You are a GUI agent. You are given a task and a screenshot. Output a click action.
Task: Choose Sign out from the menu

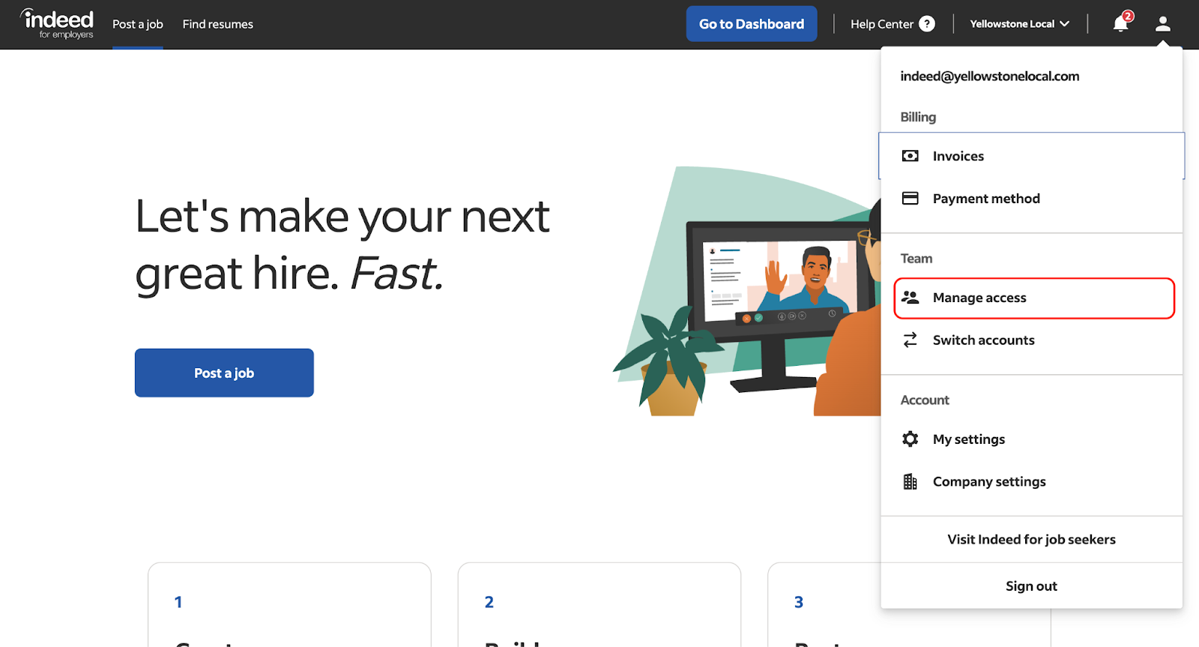(x=1031, y=586)
